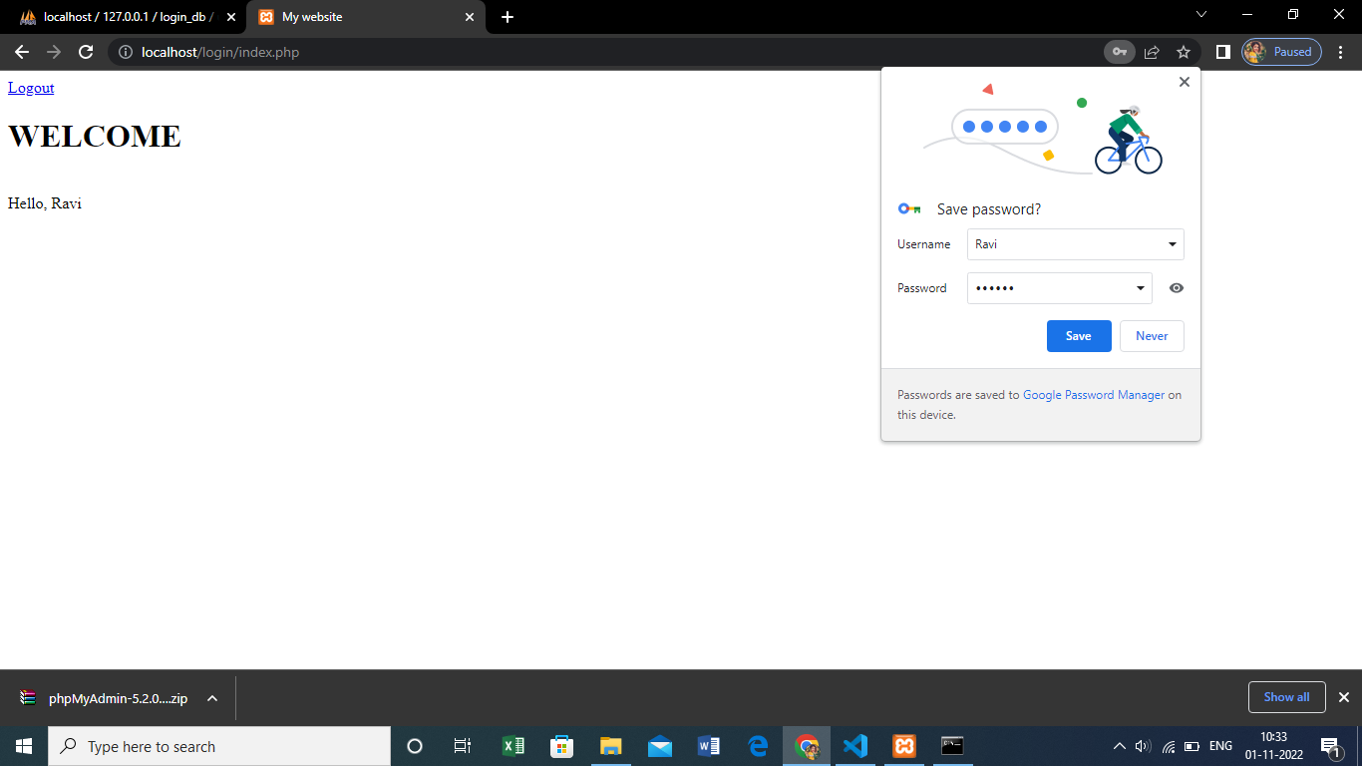Click the share icon next to the address bar
The height and width of the screenshot is (766, 1362).
pyautogui.click(x=1152, y=52)
